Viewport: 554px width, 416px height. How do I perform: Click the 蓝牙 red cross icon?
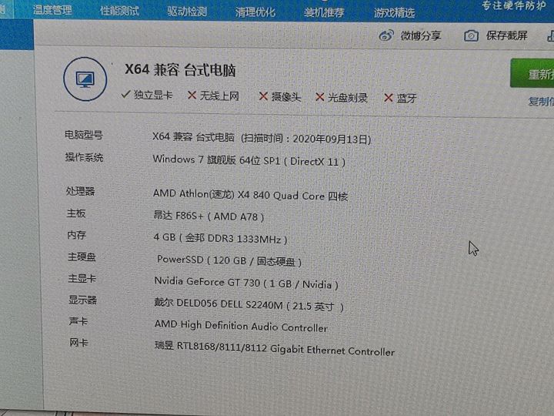coord(389,98)
